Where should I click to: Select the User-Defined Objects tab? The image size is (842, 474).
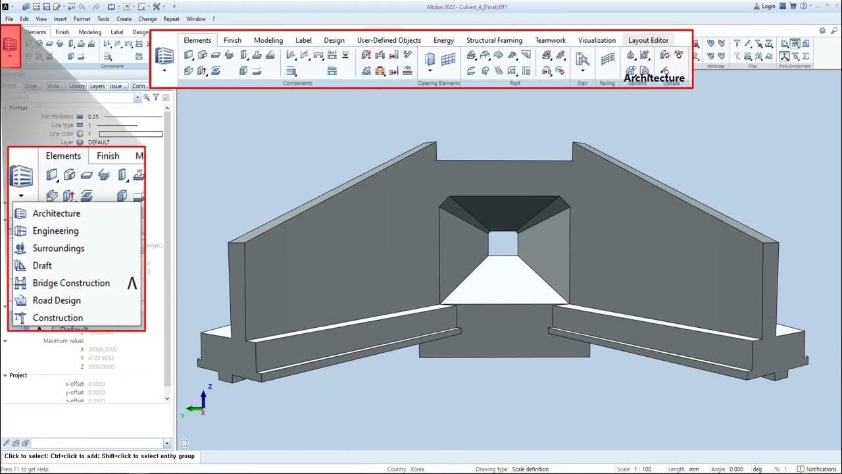tap(389, 40)
